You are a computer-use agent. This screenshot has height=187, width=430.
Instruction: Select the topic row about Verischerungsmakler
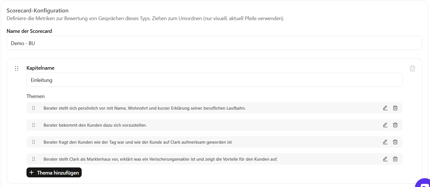(160, 159)
